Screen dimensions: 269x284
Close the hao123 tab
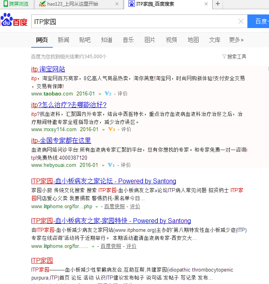(x=117, y=4)
